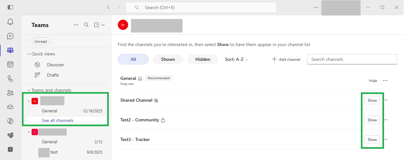The image size is (404, 160).
Task: Click the search icon in Teams panel
Action: (86, 25)
